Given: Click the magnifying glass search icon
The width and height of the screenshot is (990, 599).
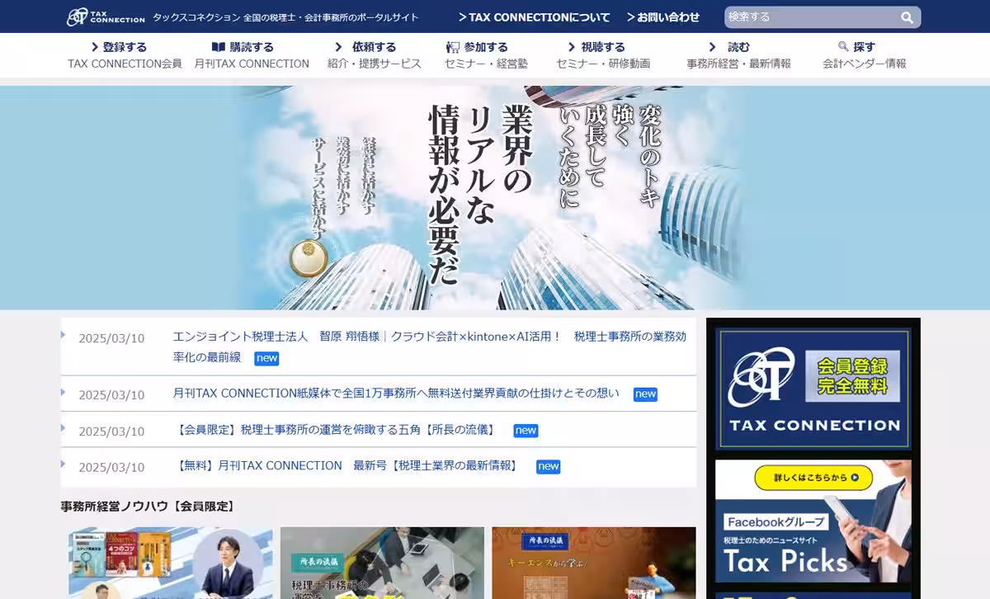Looking at the screenshot, I should pyautogui.click(x=907, y=17).
